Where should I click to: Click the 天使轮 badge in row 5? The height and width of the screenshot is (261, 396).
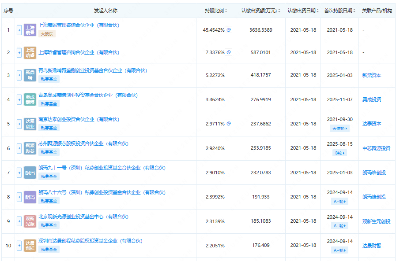pos(339,129)
